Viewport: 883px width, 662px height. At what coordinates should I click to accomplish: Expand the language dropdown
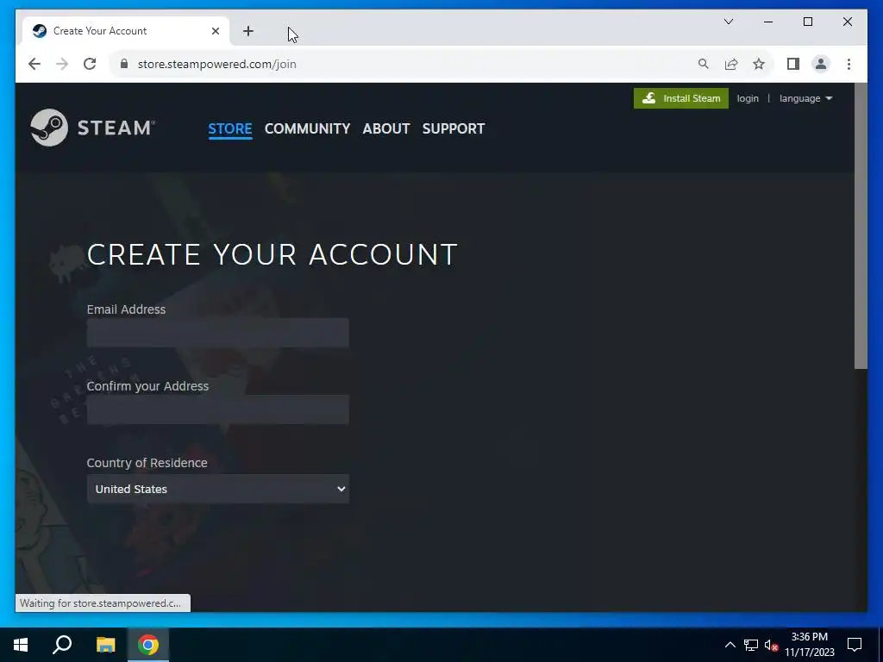805,98
